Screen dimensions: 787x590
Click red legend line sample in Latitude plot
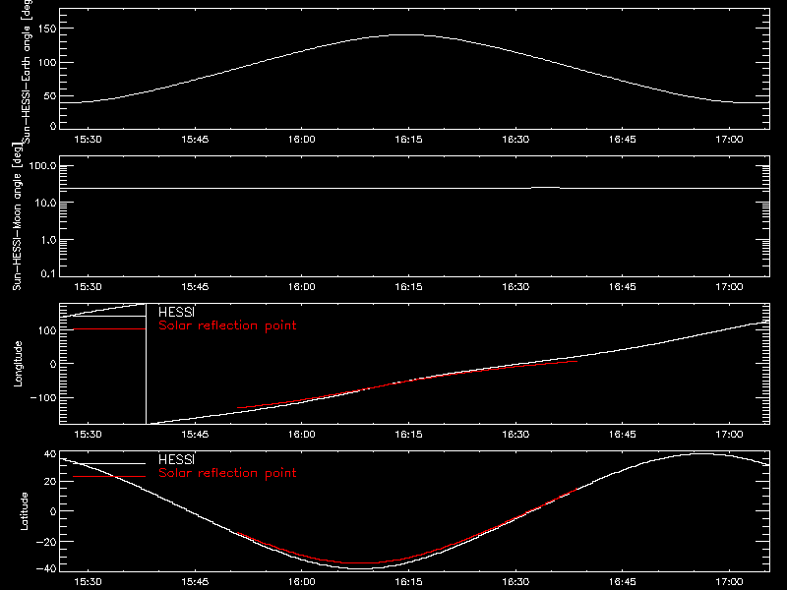click(109, 476)
